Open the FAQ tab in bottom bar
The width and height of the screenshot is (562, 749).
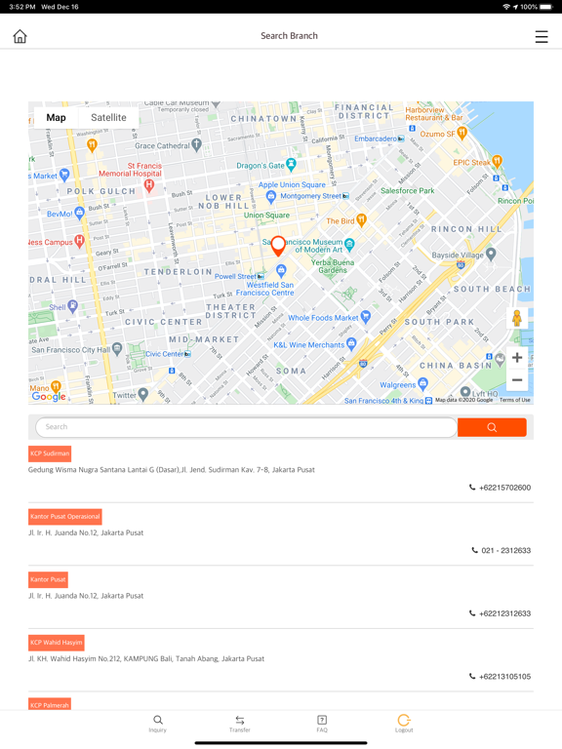322,724
